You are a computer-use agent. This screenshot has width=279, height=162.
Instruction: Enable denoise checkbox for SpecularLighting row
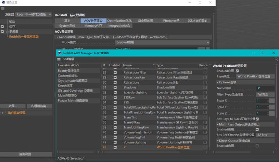tap(205, 92)
